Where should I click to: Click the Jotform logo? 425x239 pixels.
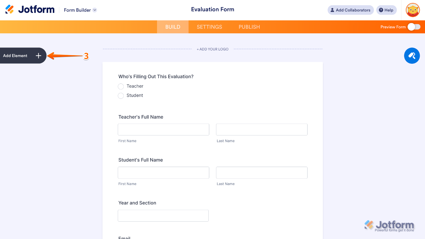point(30,9)
